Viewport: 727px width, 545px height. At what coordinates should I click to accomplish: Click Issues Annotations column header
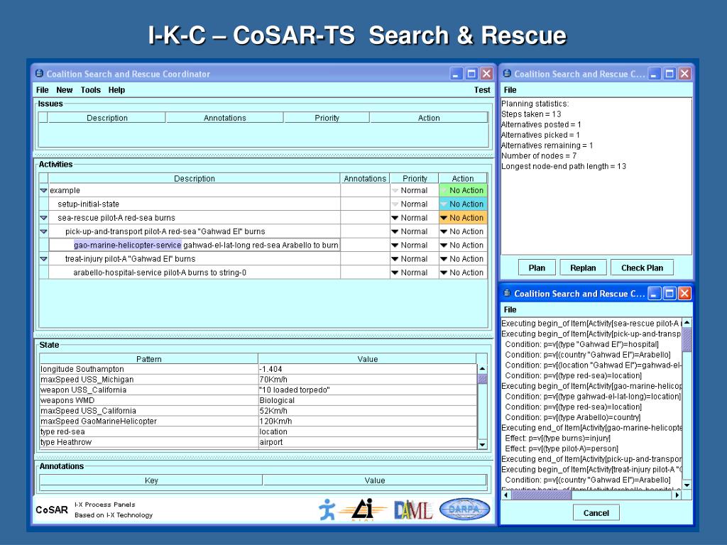[225, 118]
